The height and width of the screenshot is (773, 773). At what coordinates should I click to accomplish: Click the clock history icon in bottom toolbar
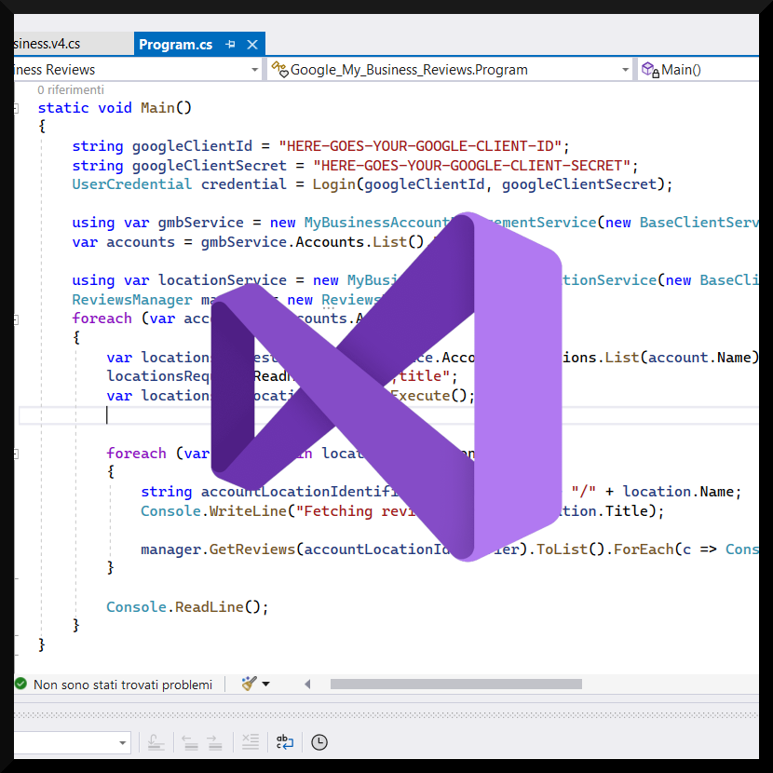318,742
